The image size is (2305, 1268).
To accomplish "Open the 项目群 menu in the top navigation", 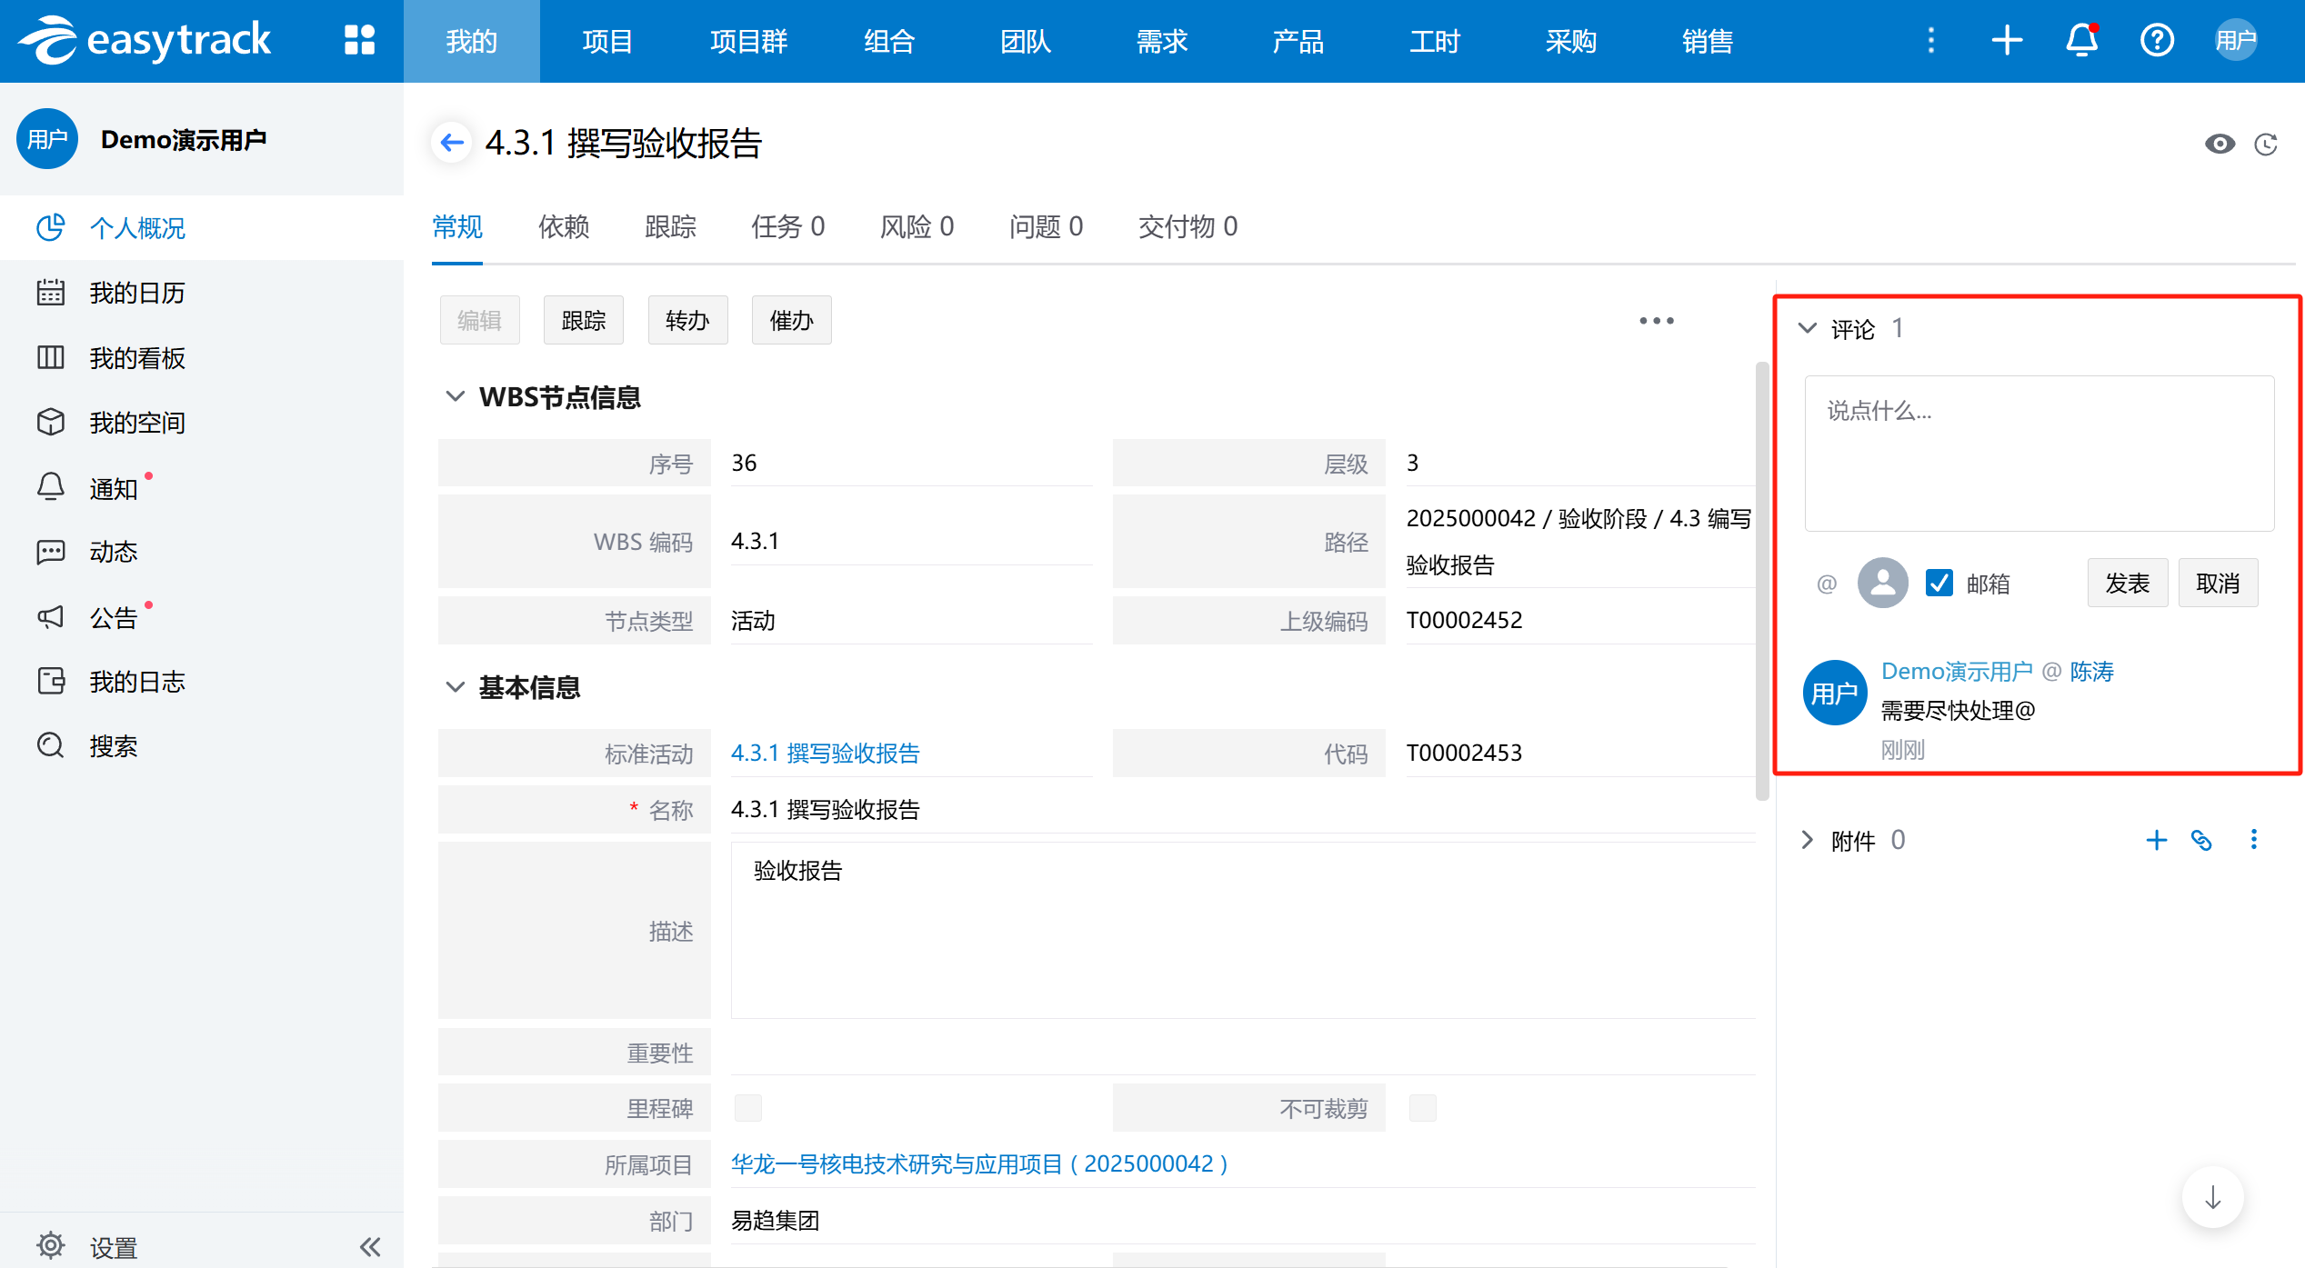I will click(x=748, y=41).
